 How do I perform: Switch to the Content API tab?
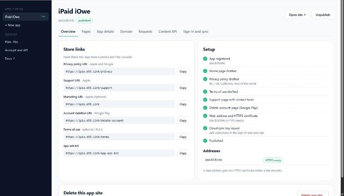[167, 32]
